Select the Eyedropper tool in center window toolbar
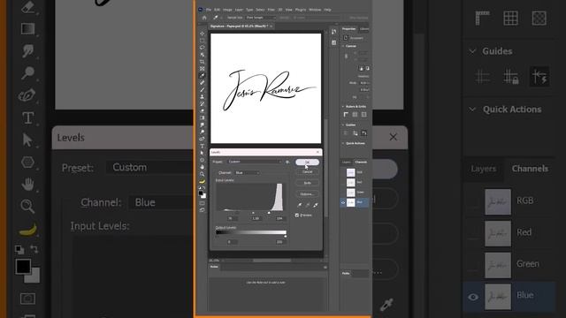 [x=203, y=76]
